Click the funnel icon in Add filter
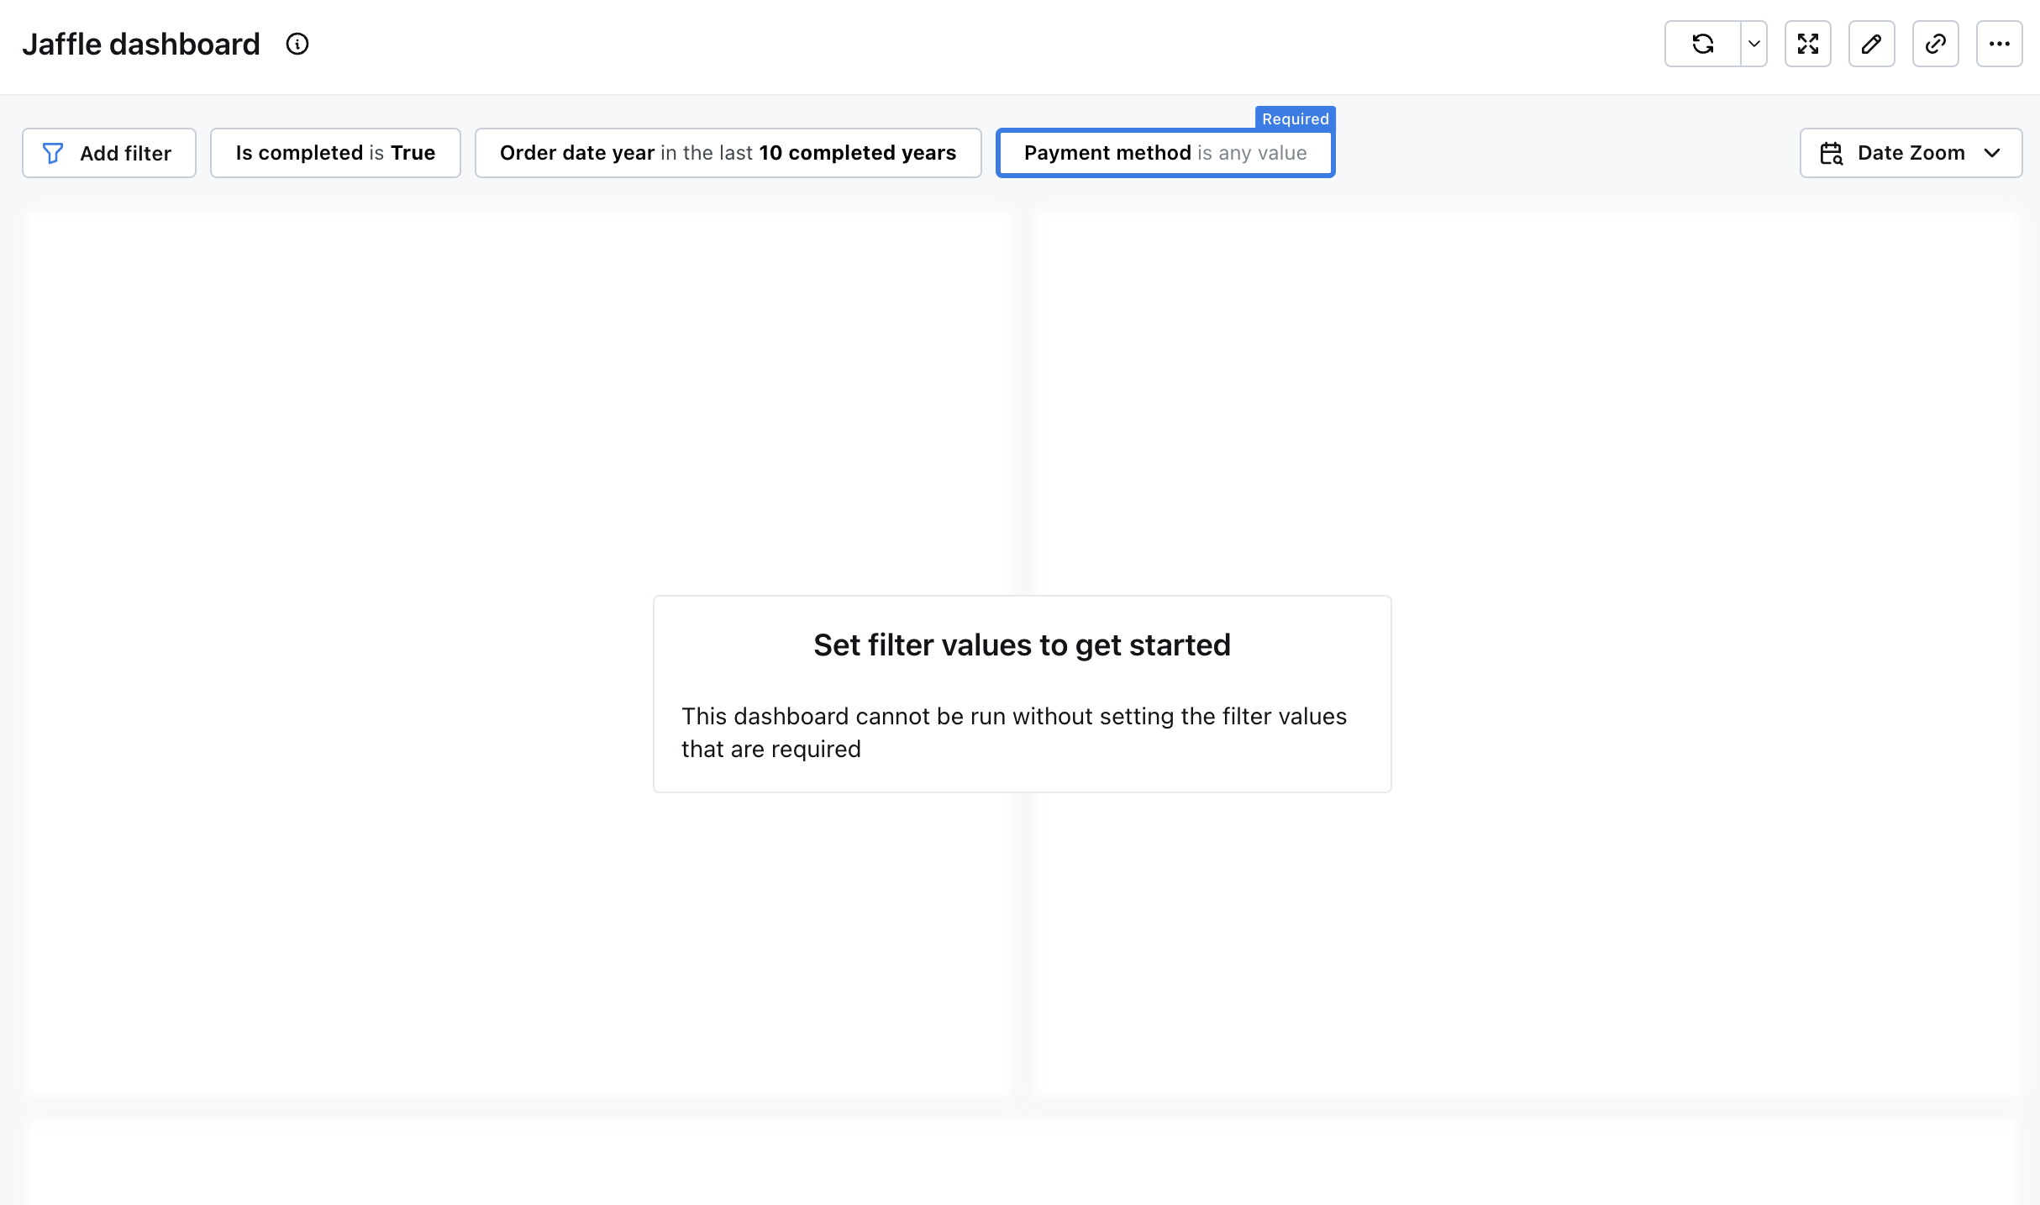 click(53, 153)
